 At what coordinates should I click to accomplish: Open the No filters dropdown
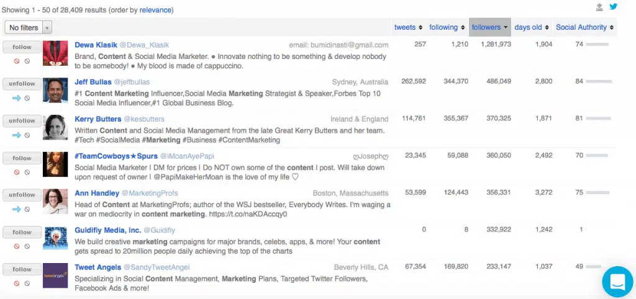28,27
